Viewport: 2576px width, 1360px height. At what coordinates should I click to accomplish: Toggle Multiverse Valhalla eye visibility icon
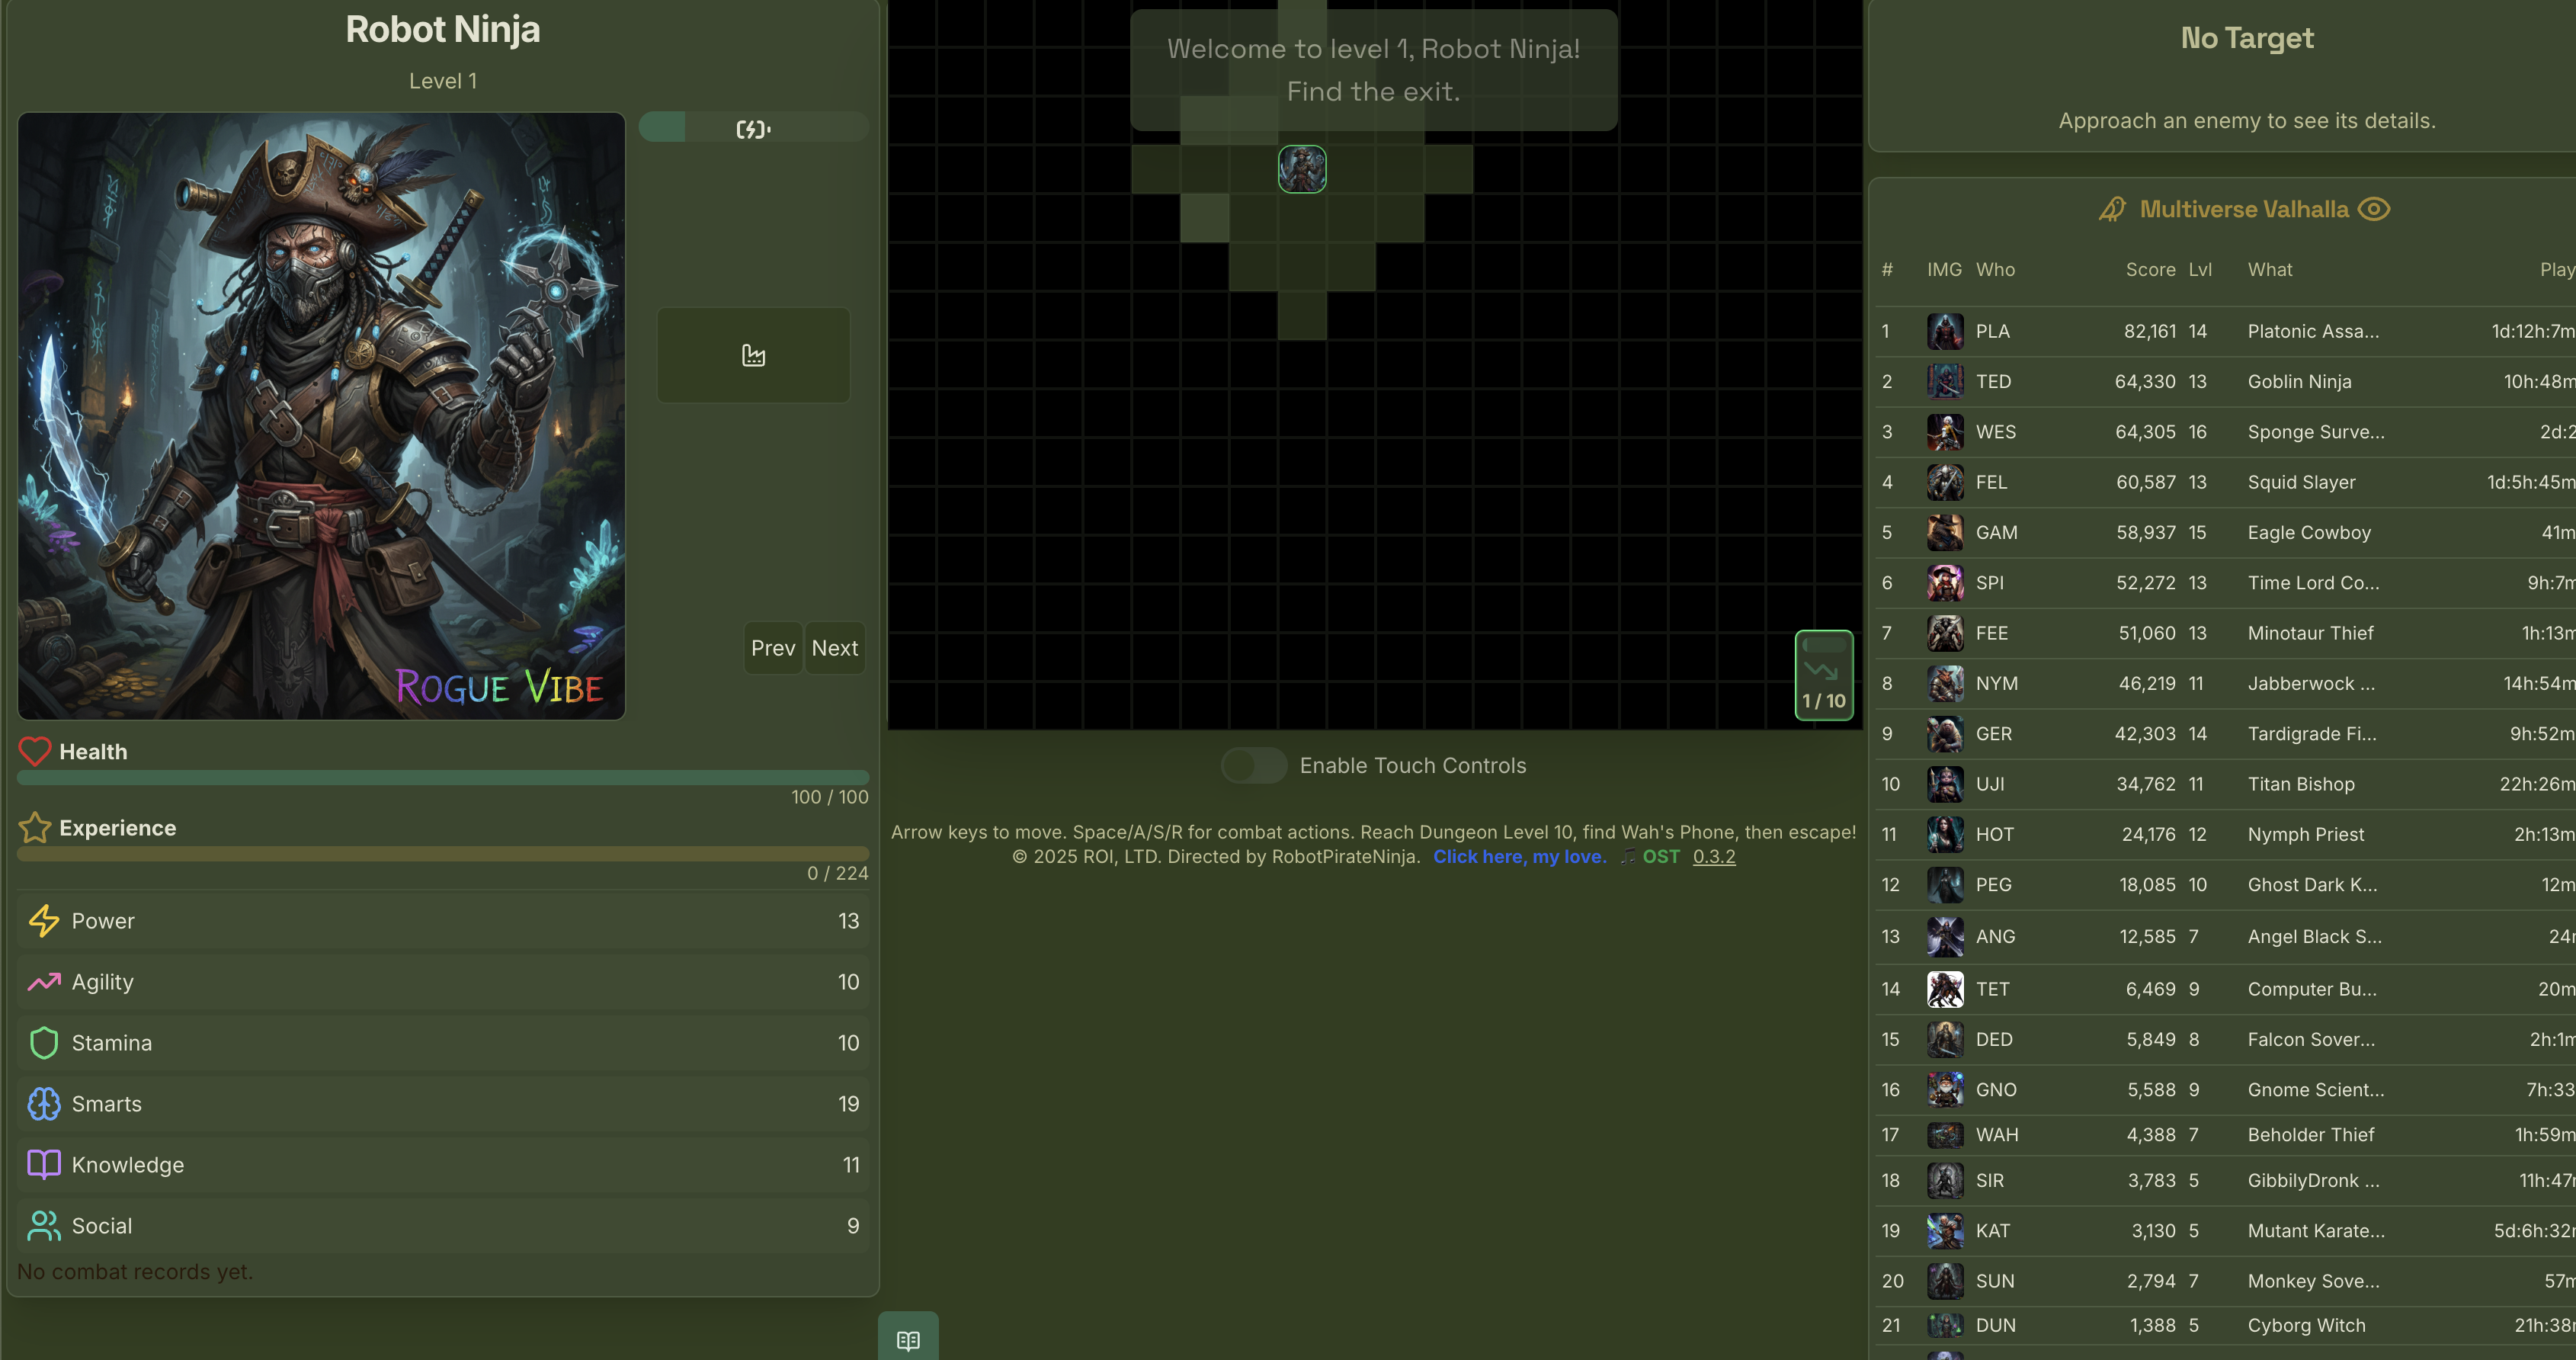(2373, 209)
